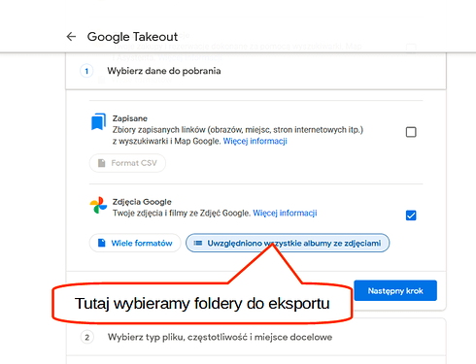The image size is (476, 364).
Task: Click the blue Zapisane bookmark icon
Action: [x=98, y=121]
